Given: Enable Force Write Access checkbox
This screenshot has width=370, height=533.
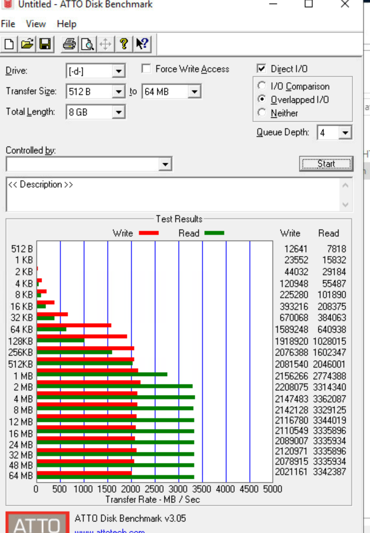Looking at the screenshot, I should 146,68.
